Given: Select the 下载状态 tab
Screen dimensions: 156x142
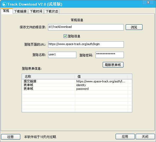Looking at the screenshot, I should tap(52, 11).
